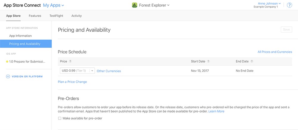Click the Price column help icon
The width and height of the screenshot is (298, 130).
click(x=70, y=61)
